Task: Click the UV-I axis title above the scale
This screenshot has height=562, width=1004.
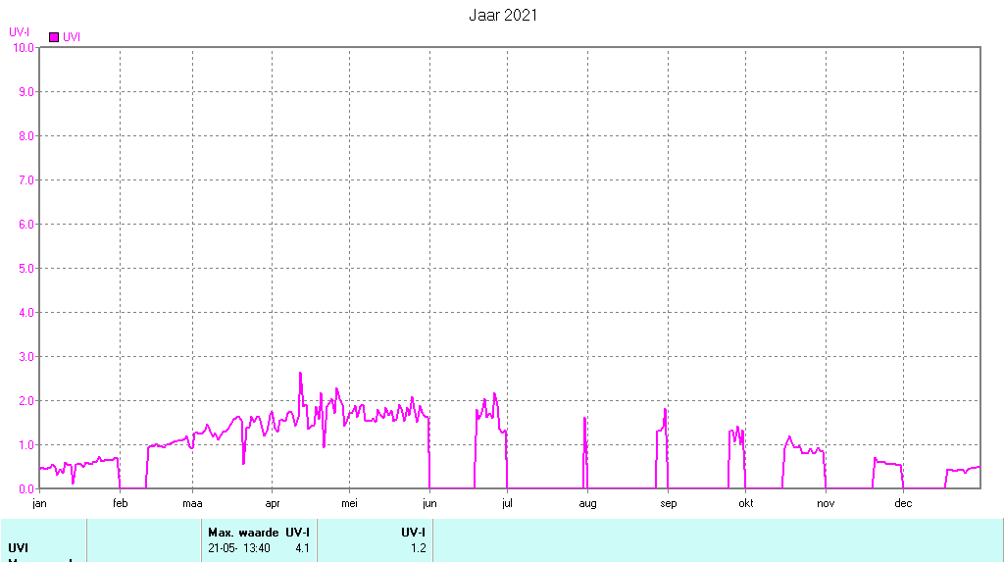Action: tap(19, 32)
